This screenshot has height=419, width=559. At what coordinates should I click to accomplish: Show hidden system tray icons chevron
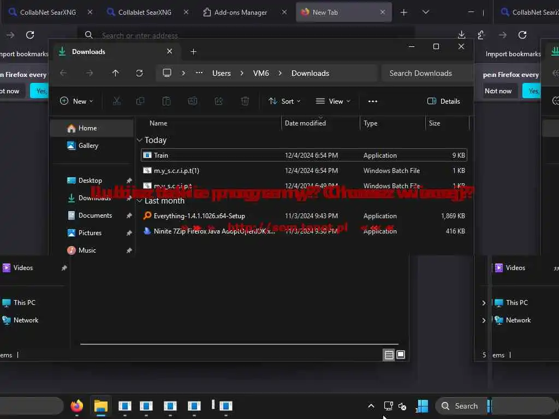[x=371, y=406]
